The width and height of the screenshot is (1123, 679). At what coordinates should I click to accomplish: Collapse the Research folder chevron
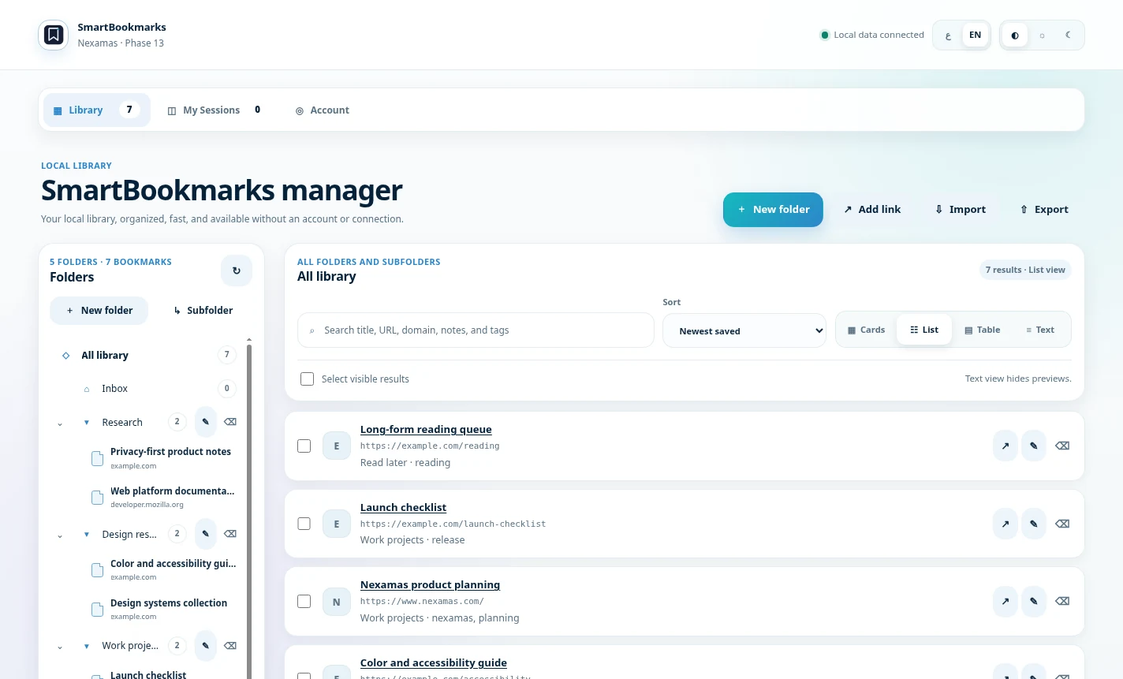[x=60, y=423]
